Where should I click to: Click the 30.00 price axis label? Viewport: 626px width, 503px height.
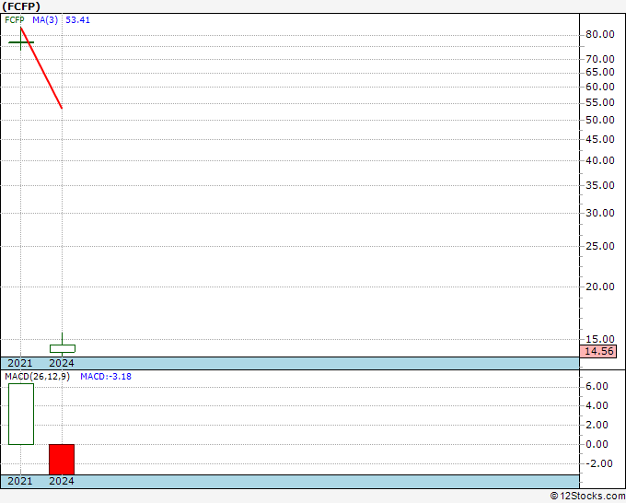click(x=600, y=213)
